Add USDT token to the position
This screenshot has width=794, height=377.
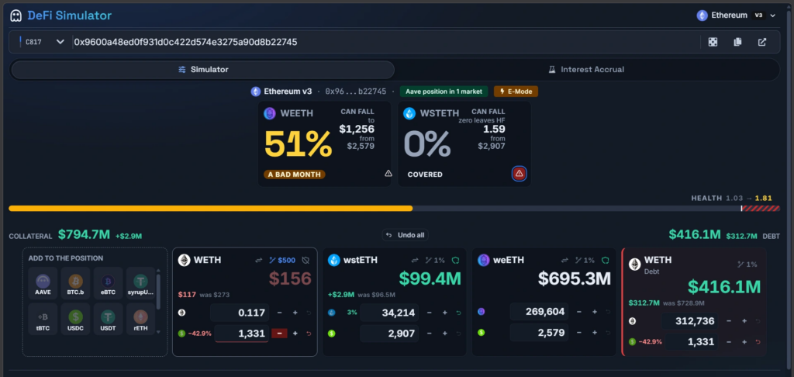[108, 319]
